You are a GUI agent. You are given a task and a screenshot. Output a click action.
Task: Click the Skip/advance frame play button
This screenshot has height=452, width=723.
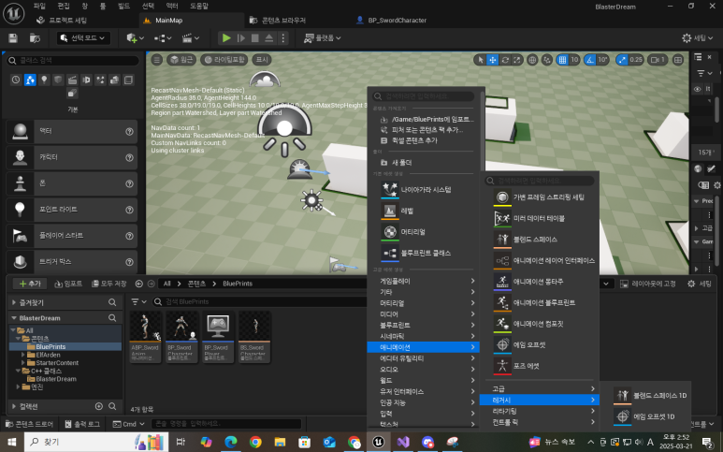click(x=240, y=37)
